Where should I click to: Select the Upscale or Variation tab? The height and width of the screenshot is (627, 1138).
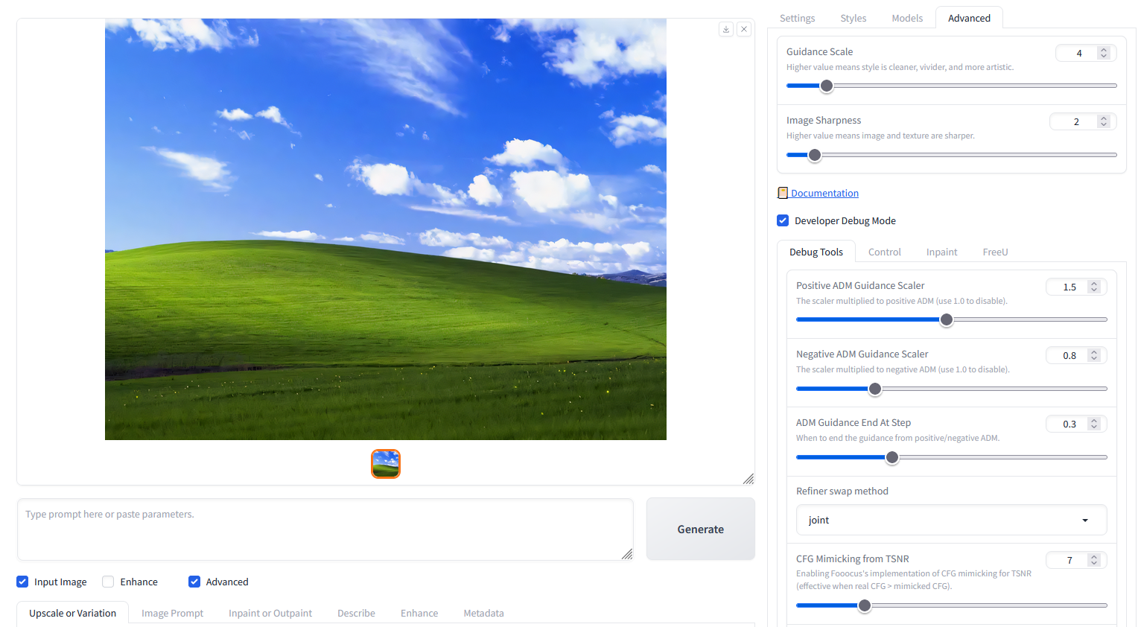click(x=72, y=613)
